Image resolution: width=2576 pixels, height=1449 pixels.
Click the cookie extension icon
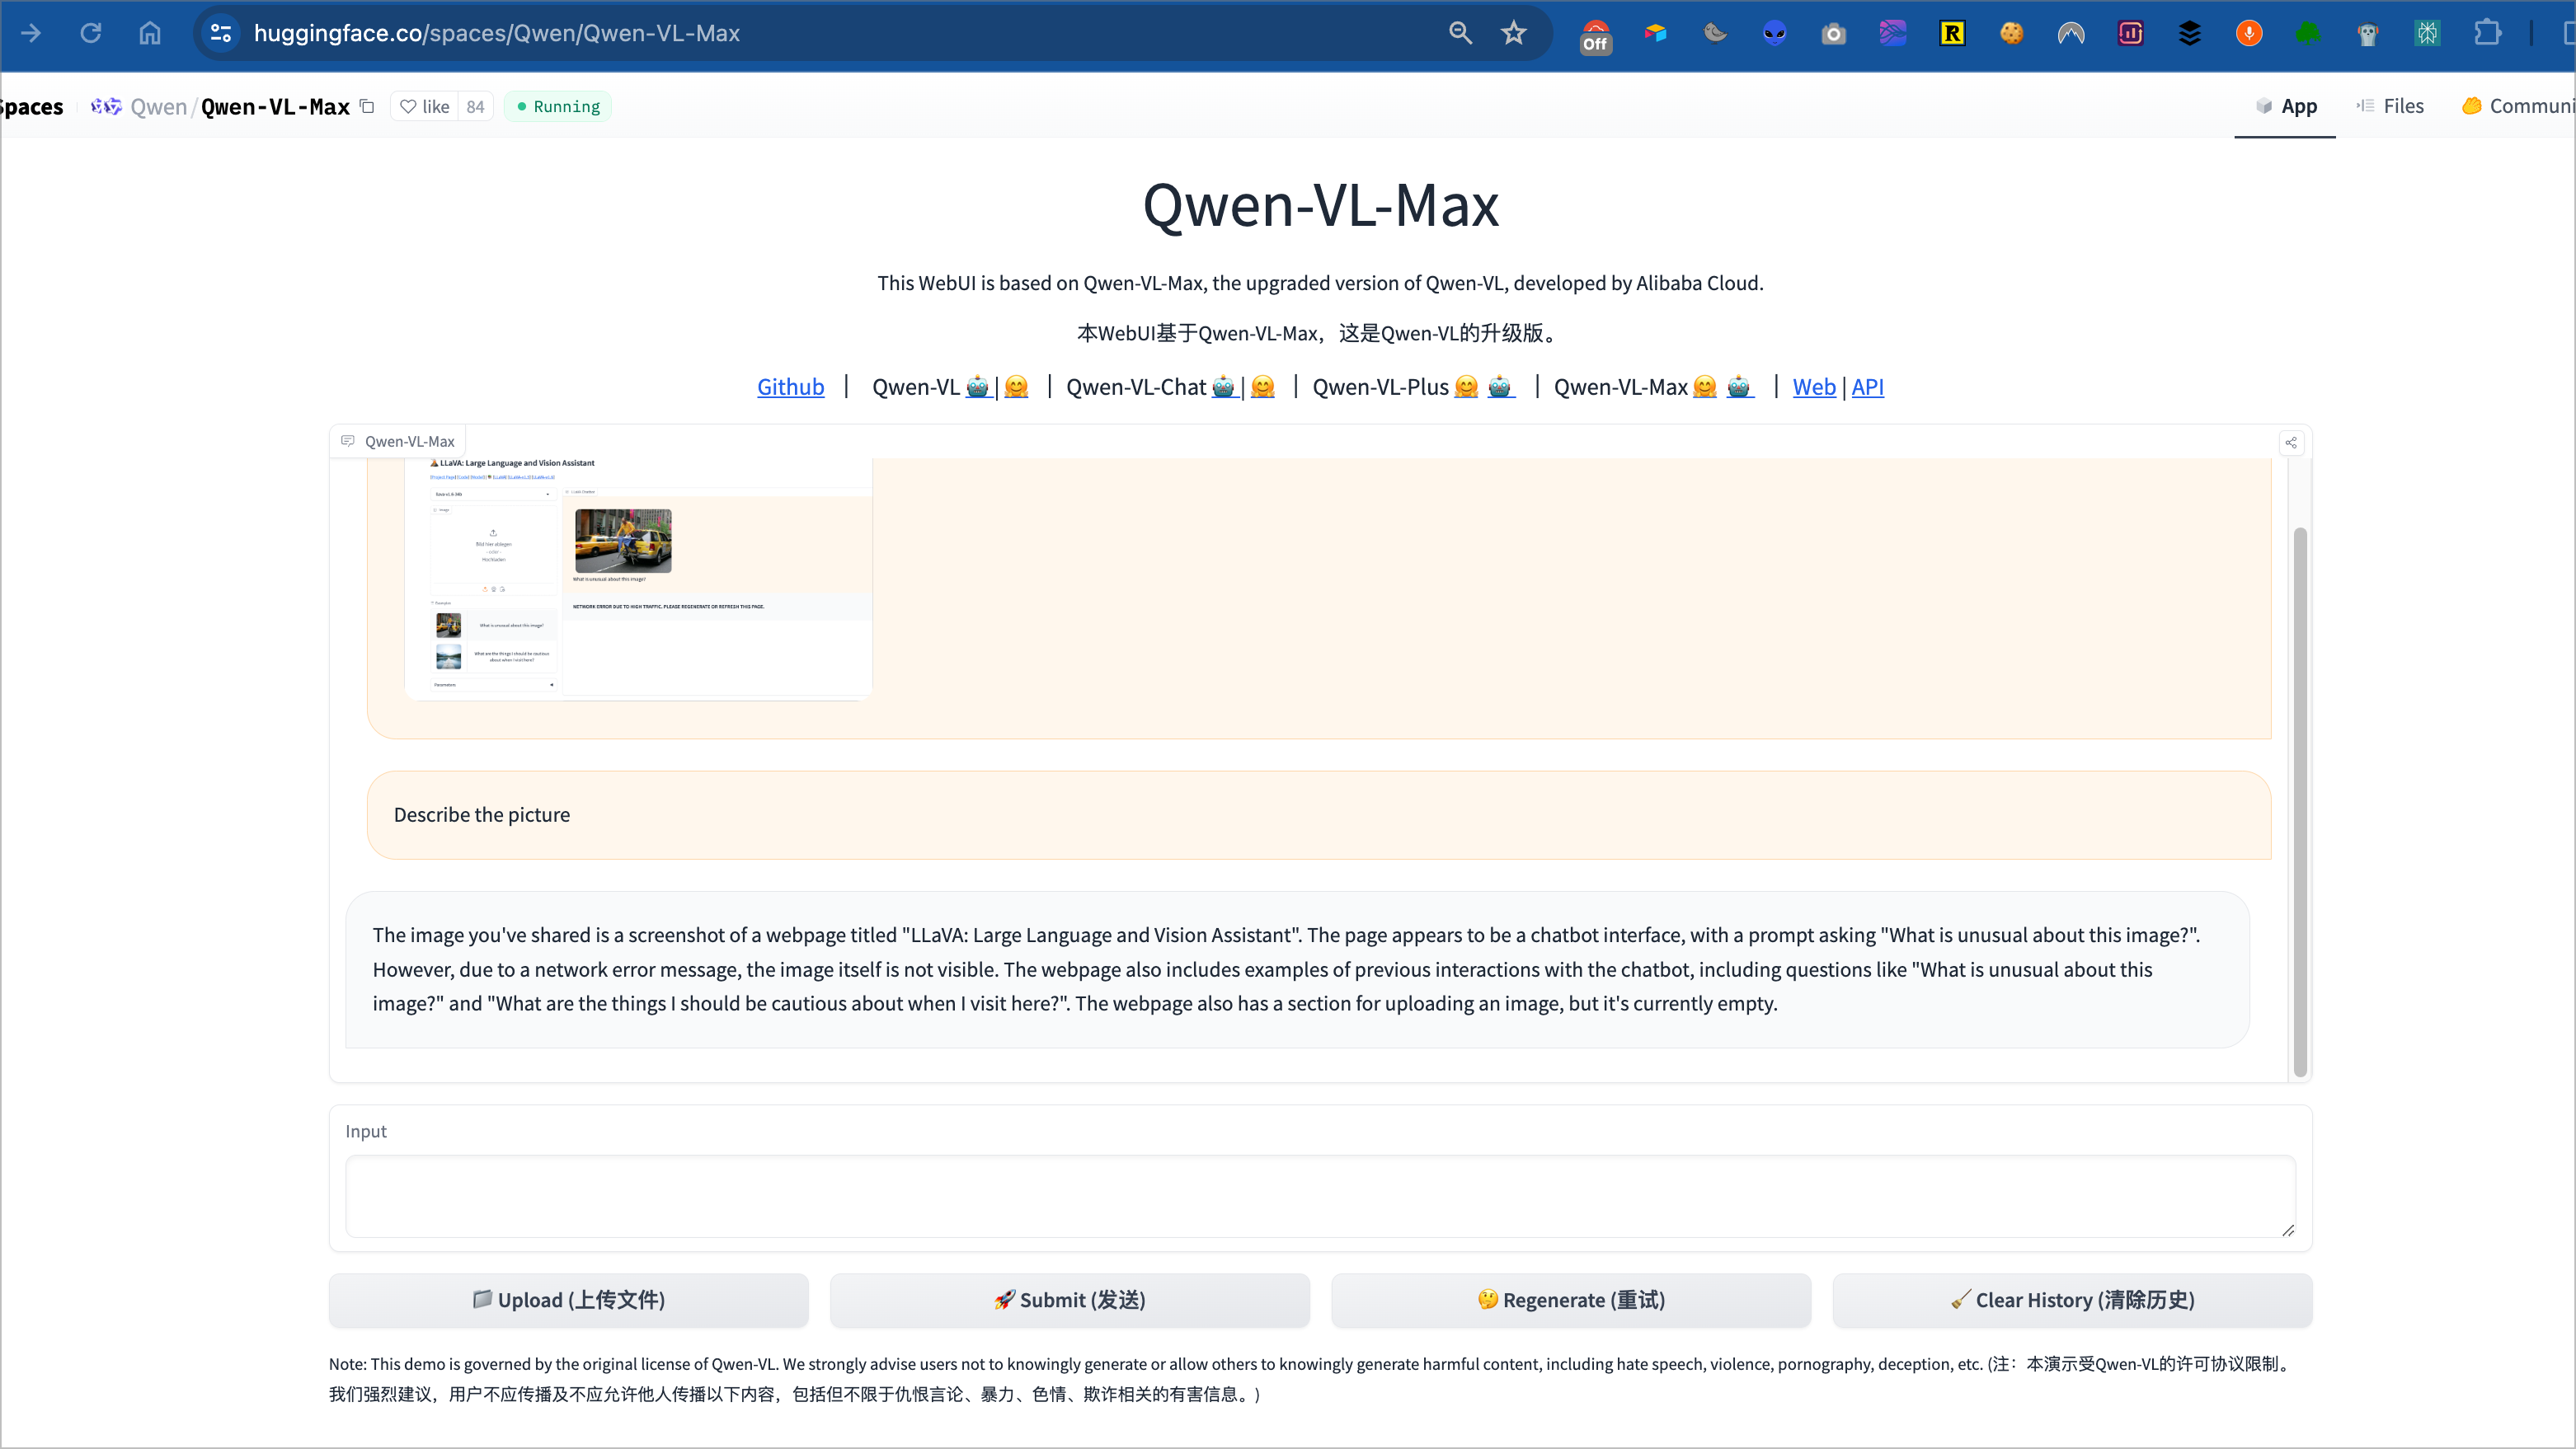coord(2011,33)
